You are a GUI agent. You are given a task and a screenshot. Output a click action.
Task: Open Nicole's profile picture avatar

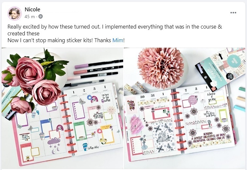tap(15, 14)
